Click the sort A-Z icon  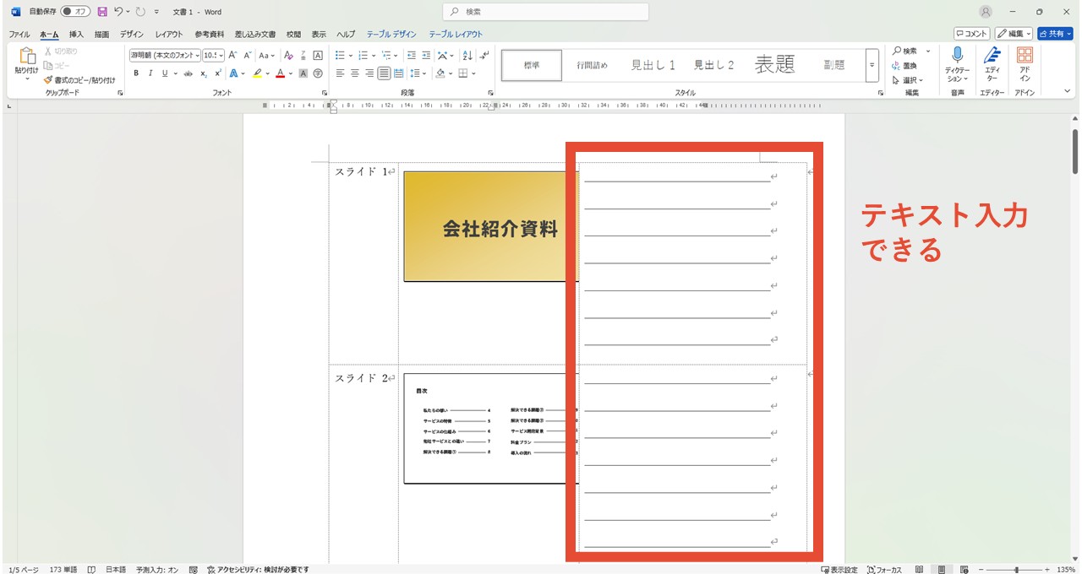point(467,55)
